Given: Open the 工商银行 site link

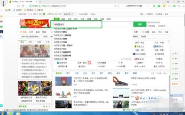Looking at the screenshot, I should coord(140,63).
